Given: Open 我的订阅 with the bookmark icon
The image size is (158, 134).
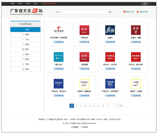Looking at the screenshot, I should (129, 12).
